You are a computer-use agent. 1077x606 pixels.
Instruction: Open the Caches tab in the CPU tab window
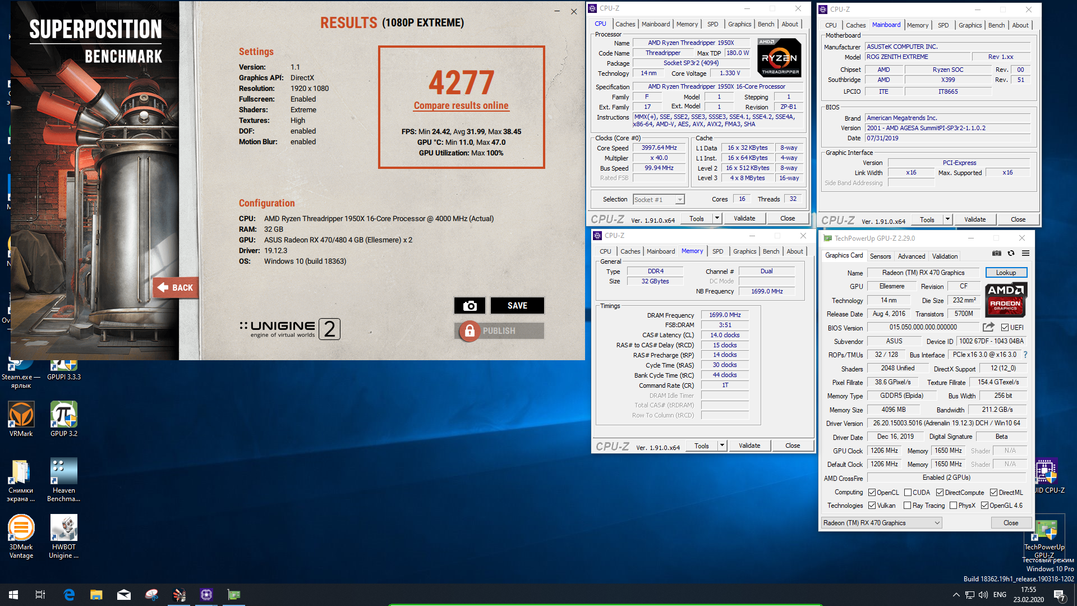[625, 24]
